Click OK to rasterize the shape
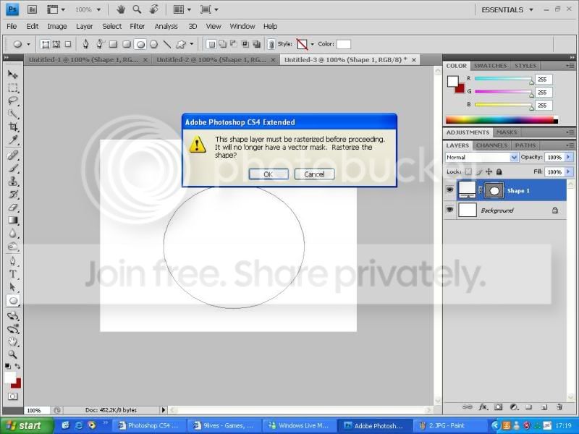This screenshot has height=434, width=579. click(x=269, y=174)
